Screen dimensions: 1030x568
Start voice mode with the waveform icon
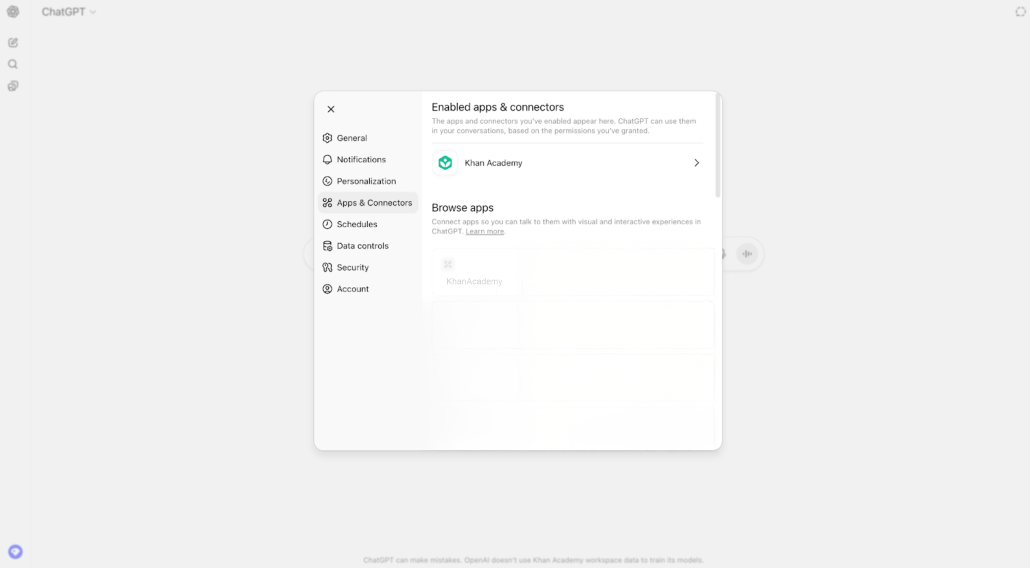pyautogui.click(x=748, y=253)
